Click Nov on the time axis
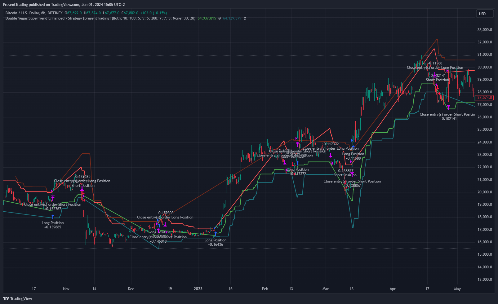This screenshot has height=304, width=498. click(66, 289)
